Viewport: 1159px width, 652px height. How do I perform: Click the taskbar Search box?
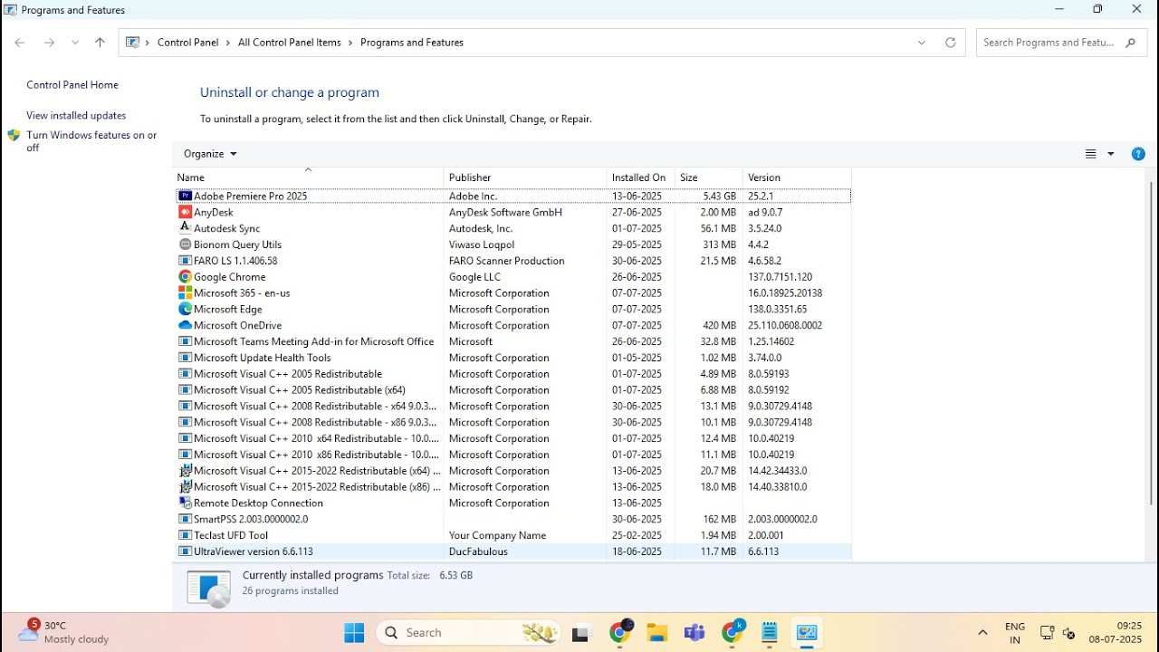tap(468, 632)
